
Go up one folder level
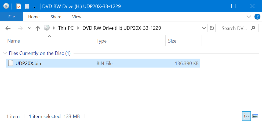pos(38,28)
